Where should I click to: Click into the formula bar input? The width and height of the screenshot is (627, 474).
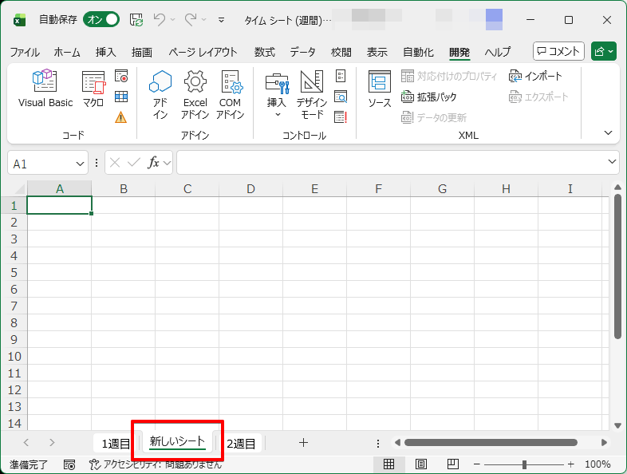[x=392, y=163]
